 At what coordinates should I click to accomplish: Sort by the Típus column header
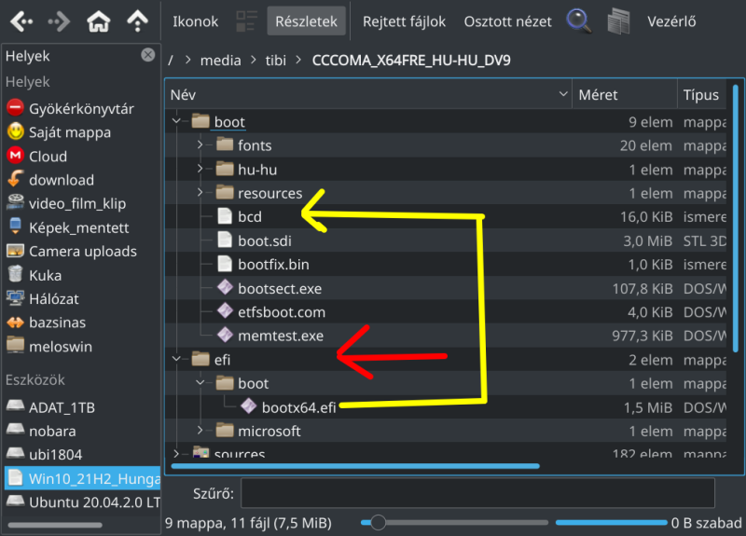point(703,95)
